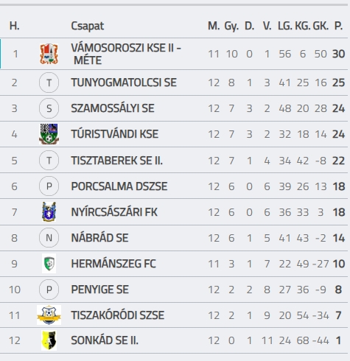
Task: Click the Szamossályi SE letter S badge
Action: click(49, 108)
